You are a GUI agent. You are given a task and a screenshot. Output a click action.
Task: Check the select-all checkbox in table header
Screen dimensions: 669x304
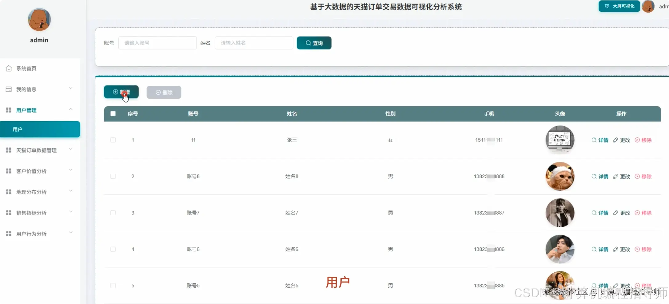[x=113, y=114]
